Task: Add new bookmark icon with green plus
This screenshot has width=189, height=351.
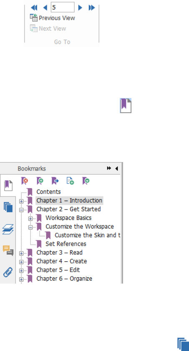Action: tap(40, 181)
